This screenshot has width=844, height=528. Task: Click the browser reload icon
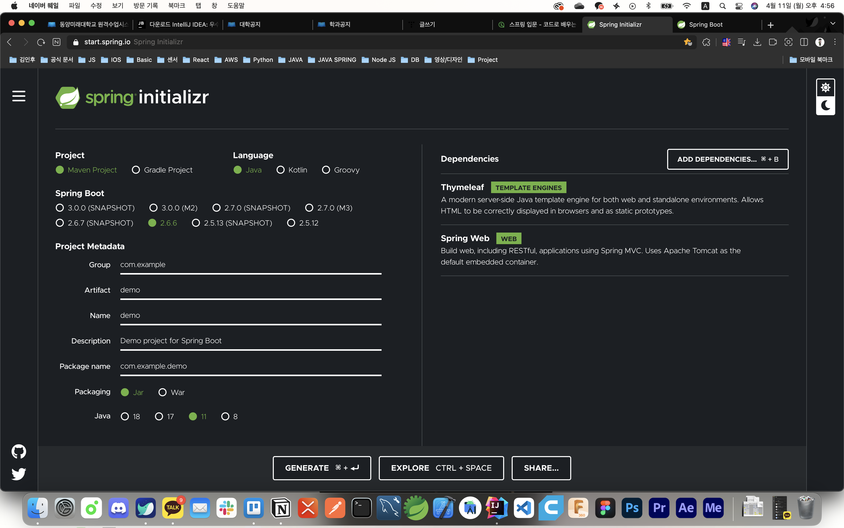[41, 42]
